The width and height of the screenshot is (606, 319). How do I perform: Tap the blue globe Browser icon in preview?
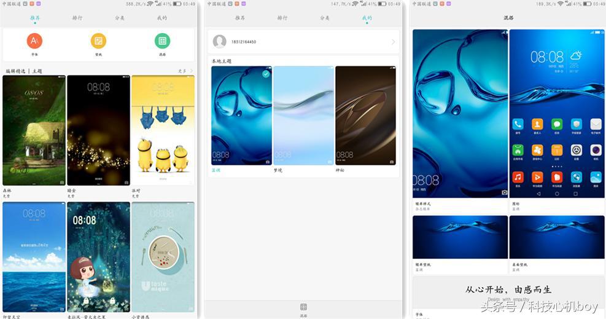[x=577, y=177]
